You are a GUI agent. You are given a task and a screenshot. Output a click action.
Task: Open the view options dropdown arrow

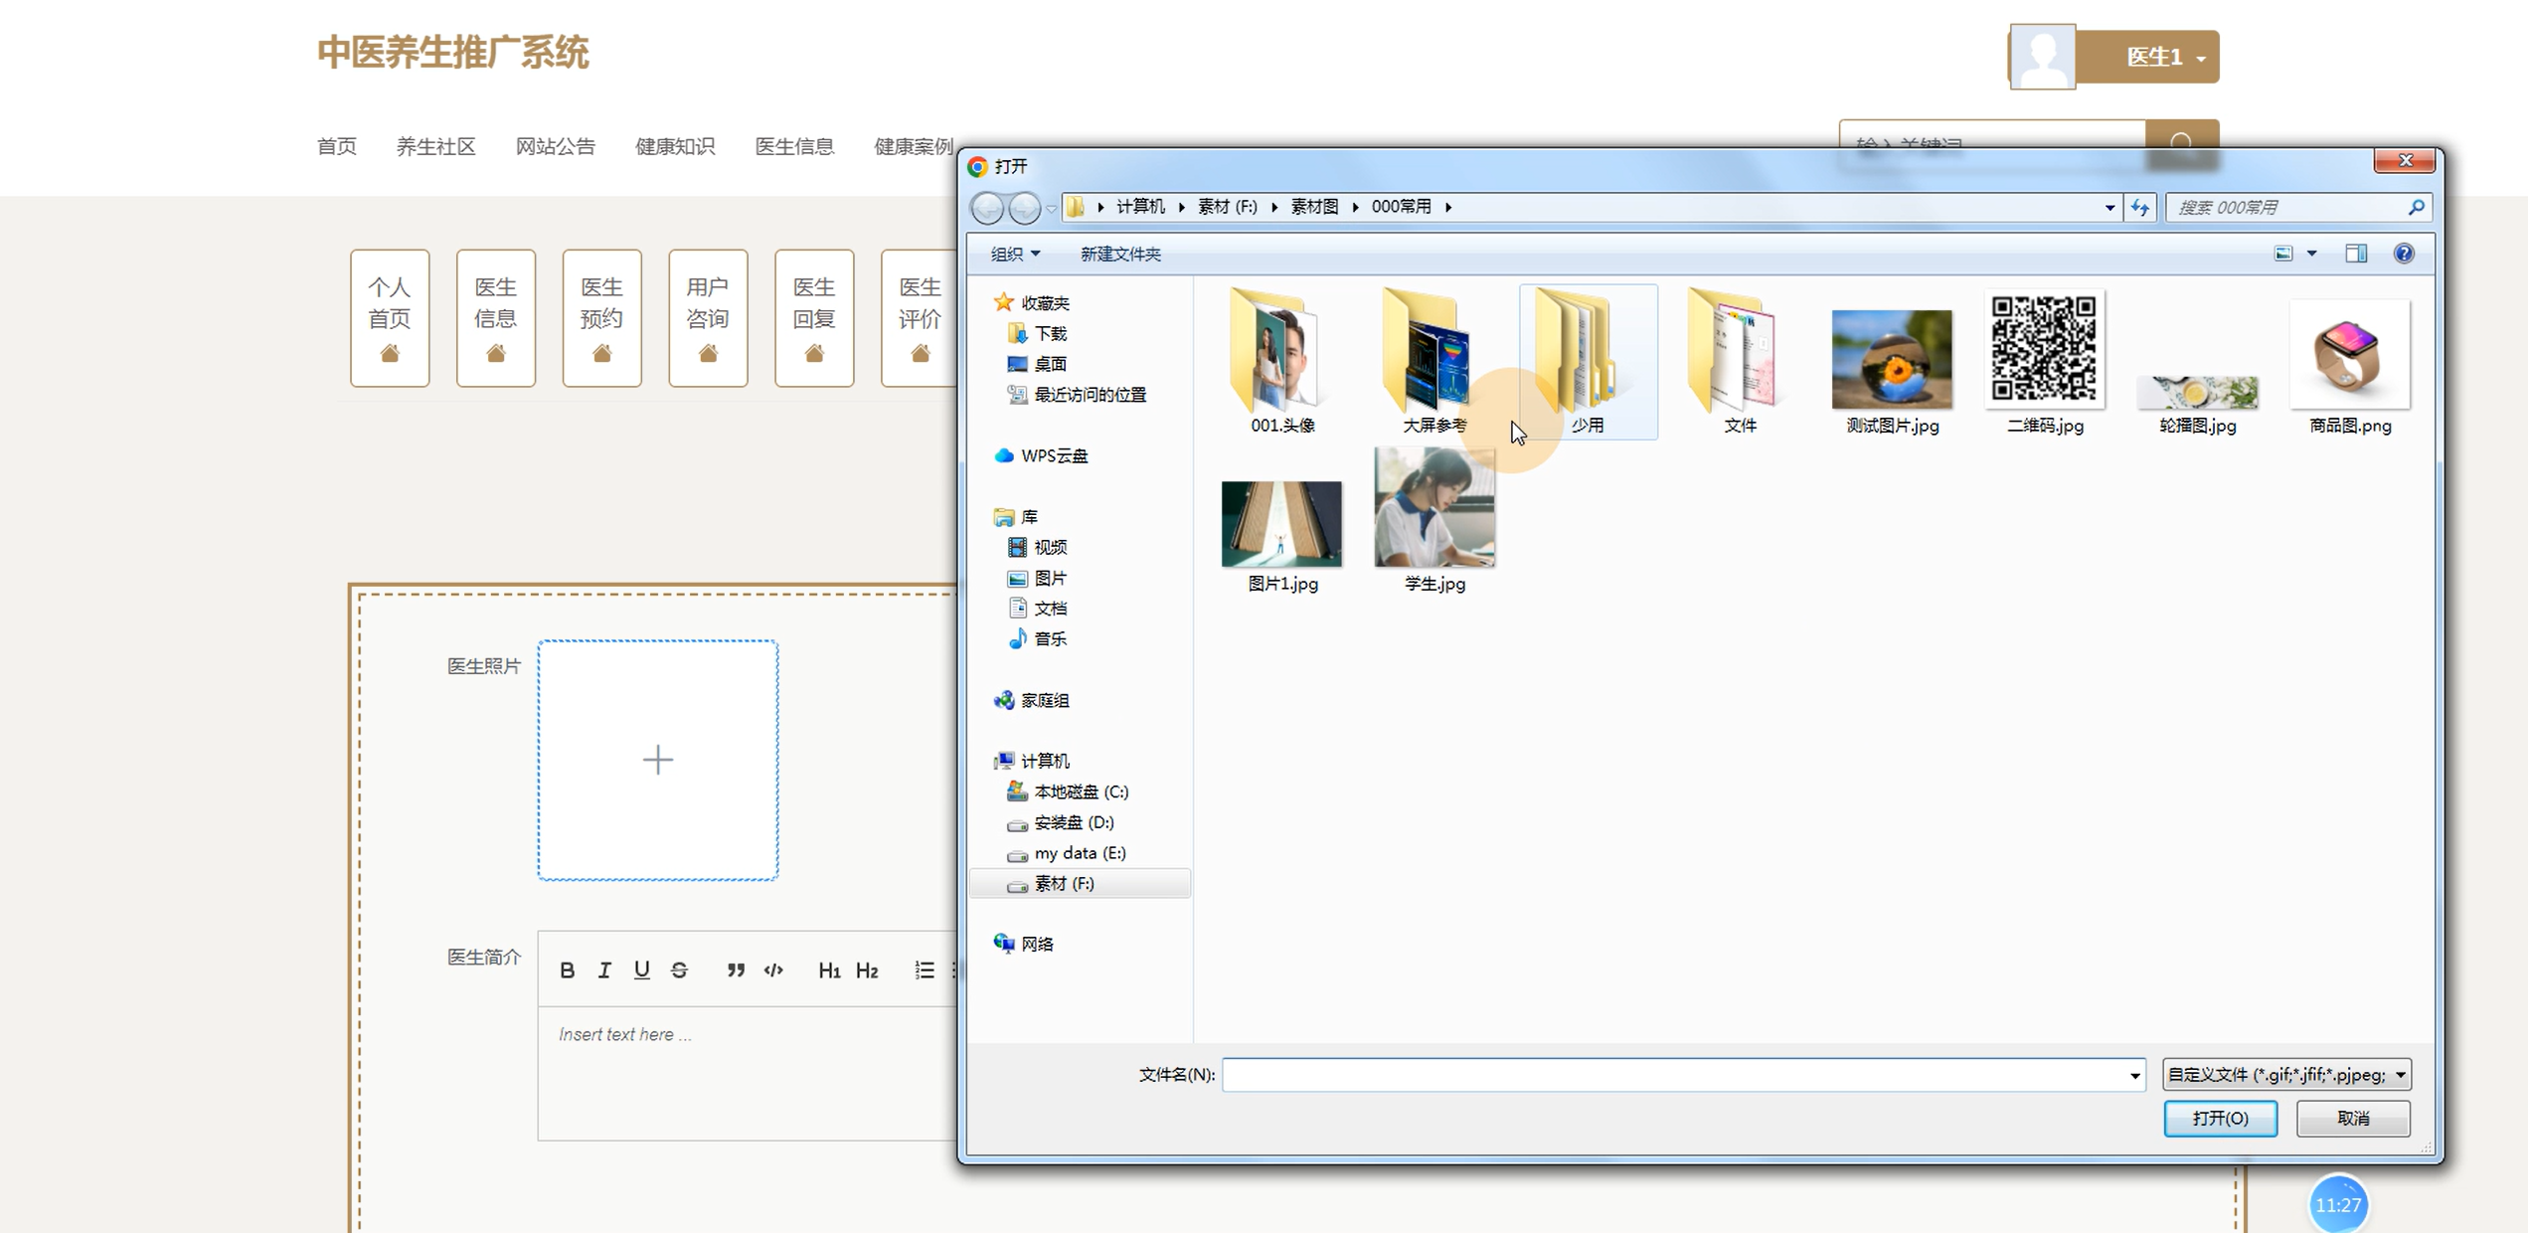pyautogui.click(x=2312, y=254)
